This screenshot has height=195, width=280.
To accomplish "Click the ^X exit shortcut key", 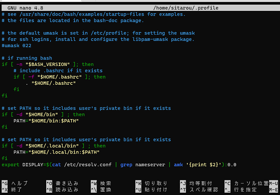I will coord(5,189).
